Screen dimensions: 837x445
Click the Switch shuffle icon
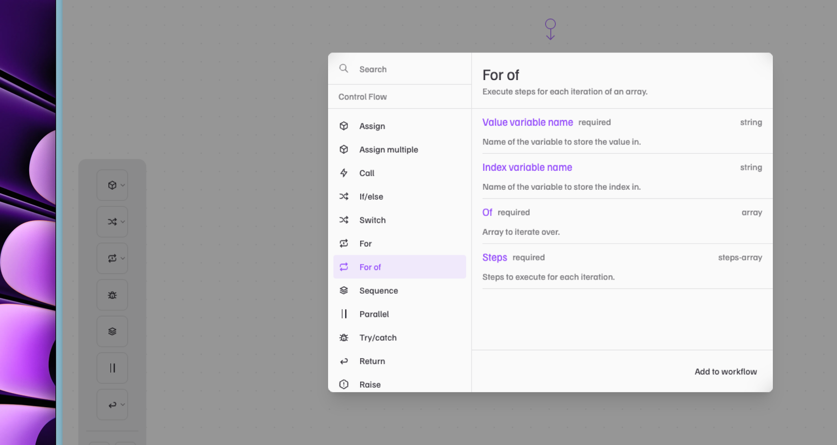click(344, 220)
